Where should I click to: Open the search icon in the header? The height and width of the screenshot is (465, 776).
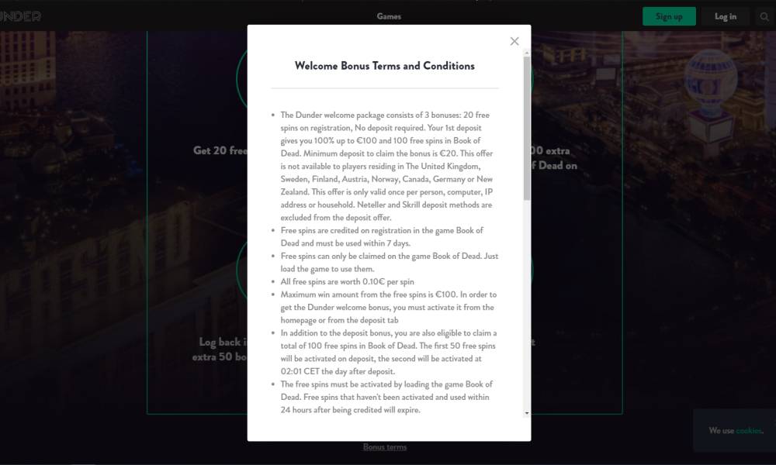764,17
